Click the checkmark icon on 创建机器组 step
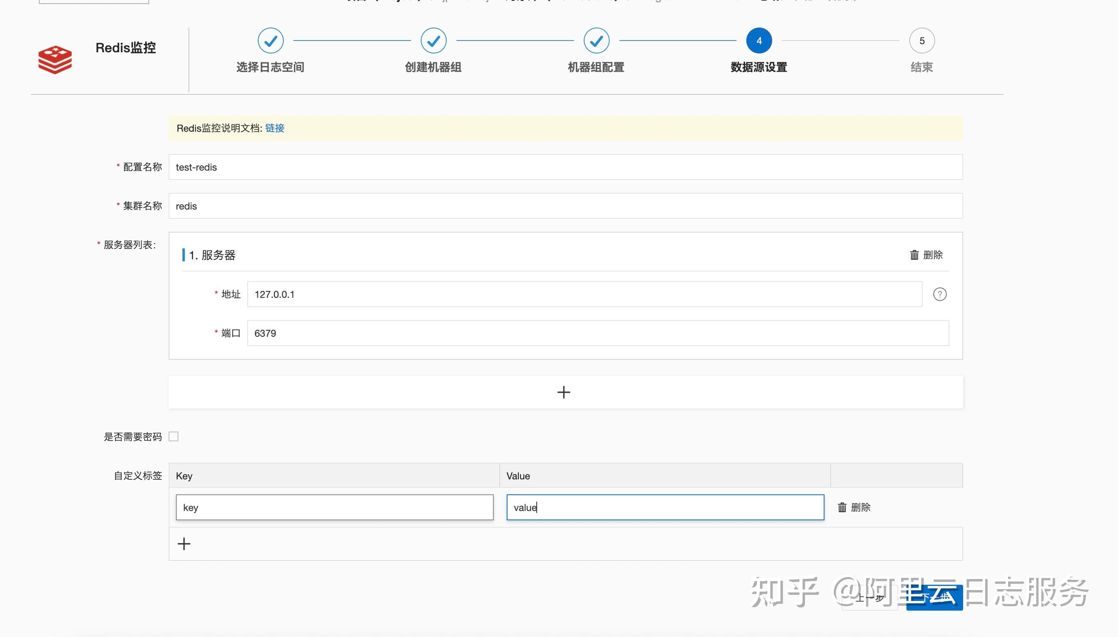Viewport: 1118px width, 637px height. [x=433, y=41]
